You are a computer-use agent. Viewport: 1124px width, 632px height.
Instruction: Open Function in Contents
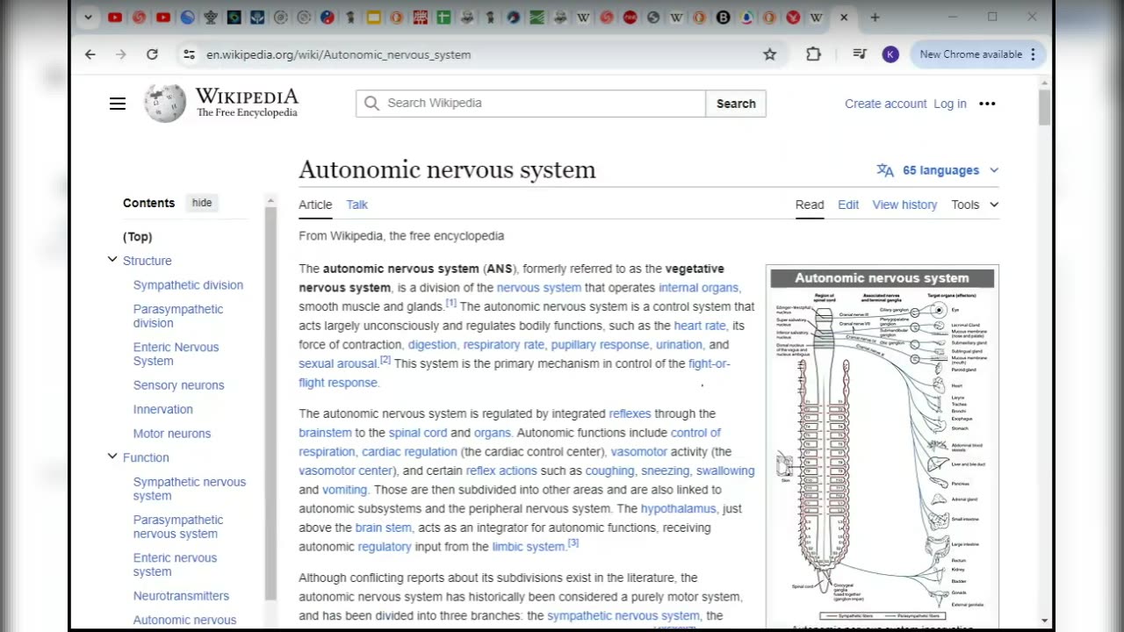146,457
